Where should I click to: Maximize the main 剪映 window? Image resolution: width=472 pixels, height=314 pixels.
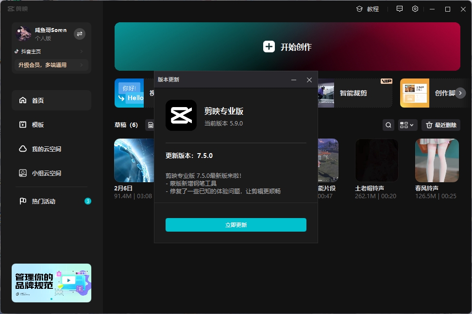coord(448,9)
